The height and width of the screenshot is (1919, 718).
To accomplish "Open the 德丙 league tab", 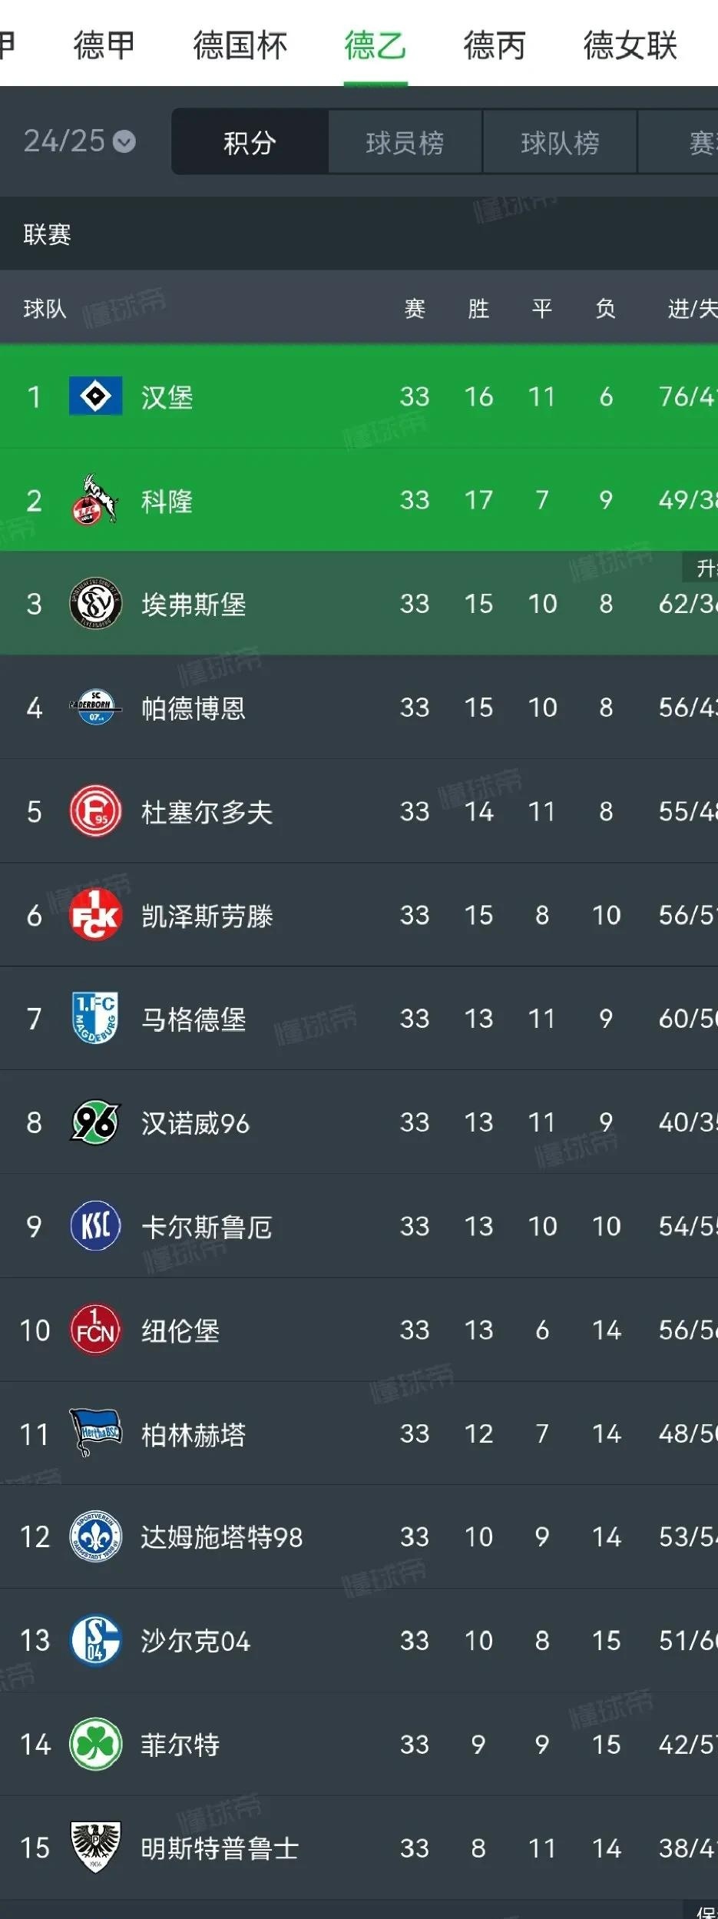I will [494, 45].
